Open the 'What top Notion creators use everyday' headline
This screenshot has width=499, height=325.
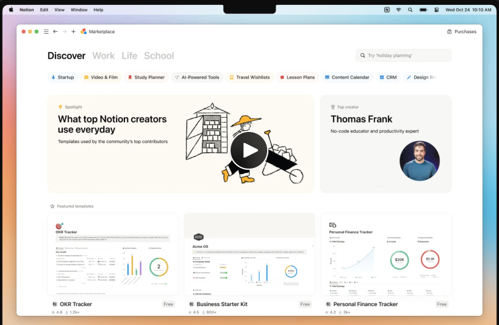(x=112, y=124)
